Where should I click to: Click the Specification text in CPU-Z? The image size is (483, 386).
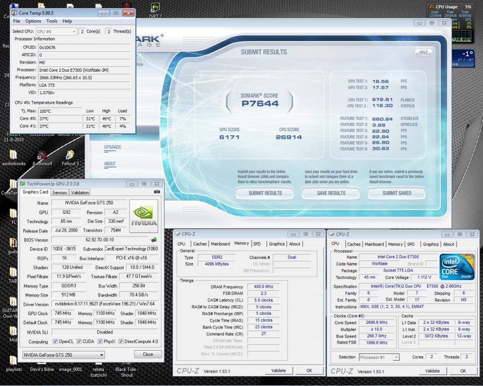point(416,286)
